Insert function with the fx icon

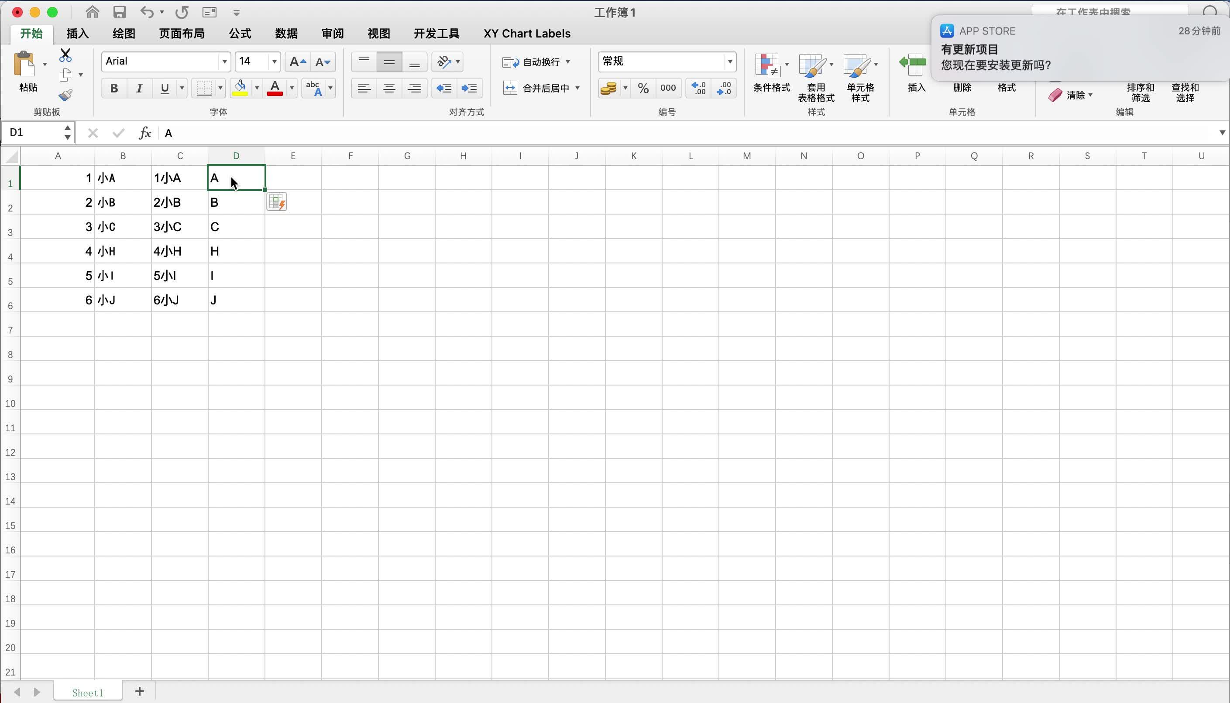coord(145,133)
